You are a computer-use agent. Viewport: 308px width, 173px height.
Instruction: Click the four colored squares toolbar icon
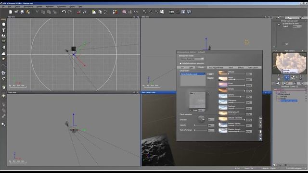pyautogui.click(x=115, y=12)
